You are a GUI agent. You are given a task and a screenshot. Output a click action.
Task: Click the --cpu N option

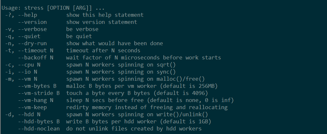29,65
